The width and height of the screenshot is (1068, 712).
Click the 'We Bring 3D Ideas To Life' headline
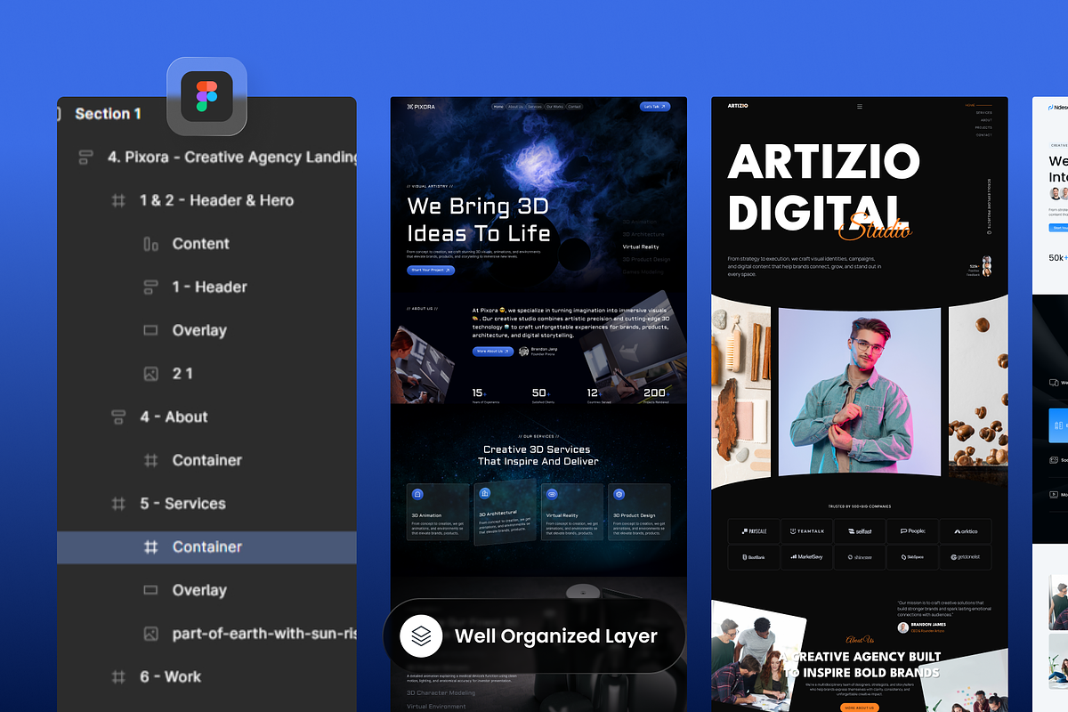pos(479,220)
